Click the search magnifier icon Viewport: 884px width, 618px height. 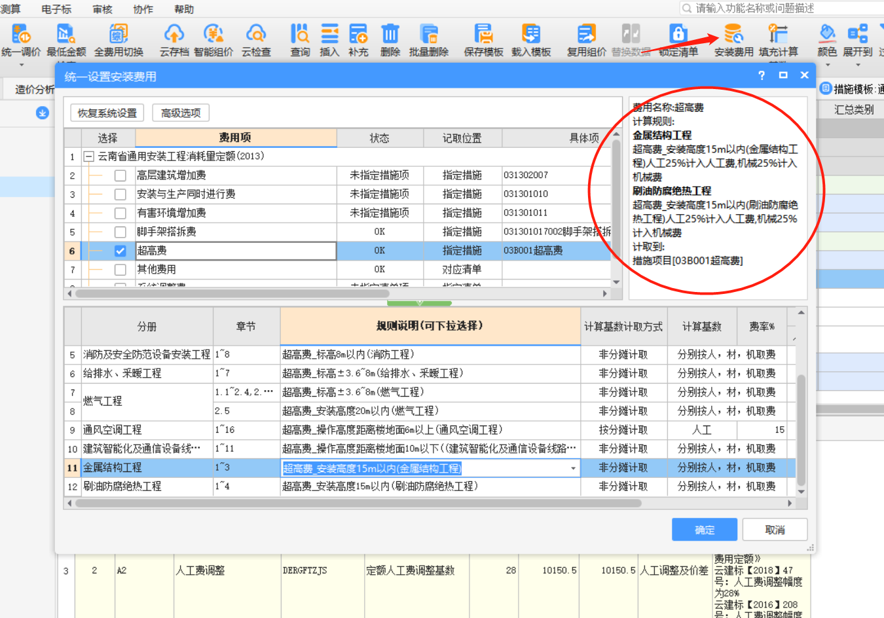pyautogui.click(x=687, y=9)
